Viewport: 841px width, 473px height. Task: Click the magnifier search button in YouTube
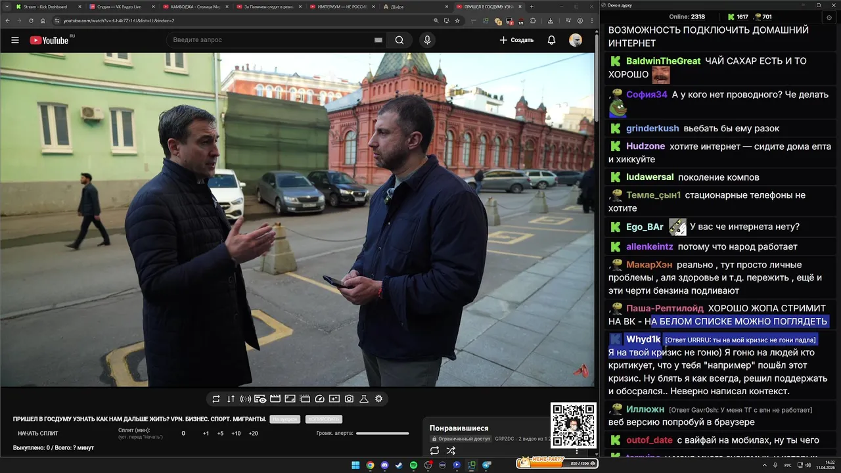[399, 40]
